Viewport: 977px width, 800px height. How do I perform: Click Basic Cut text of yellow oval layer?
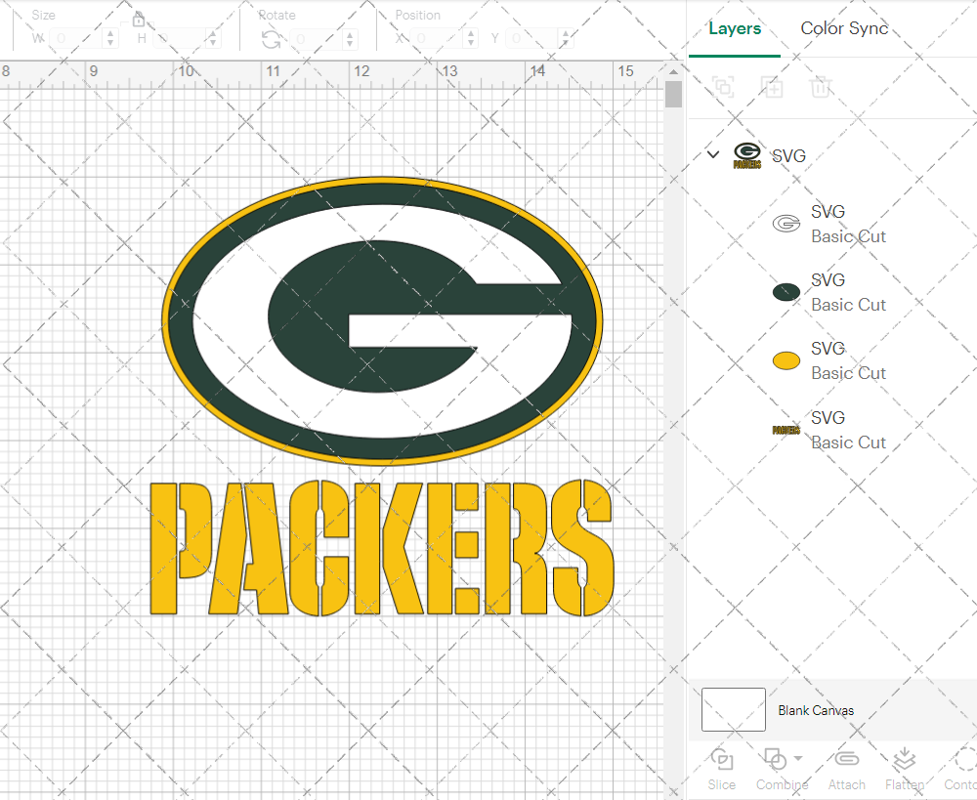pos(848,372)
